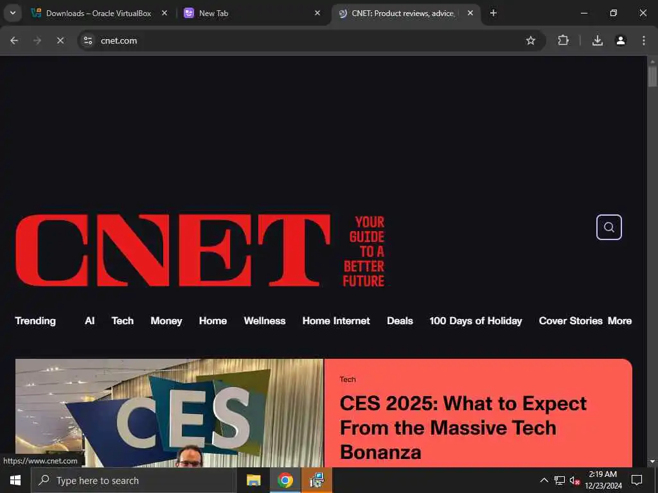Bookmark this page with the star icon

click(530, 40)
